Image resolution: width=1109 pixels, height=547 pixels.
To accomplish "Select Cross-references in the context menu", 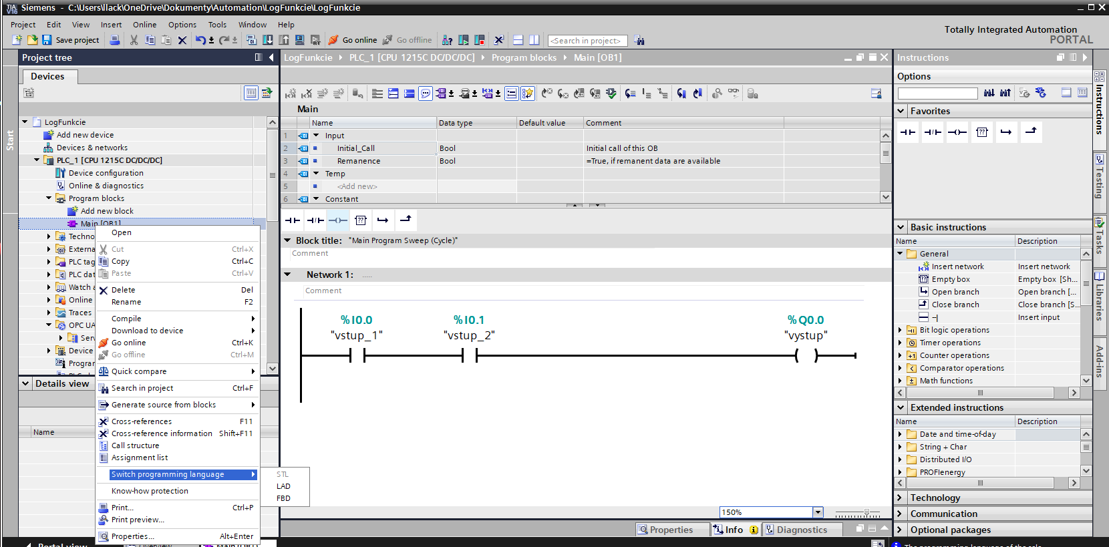I will [x=142, y=421].
